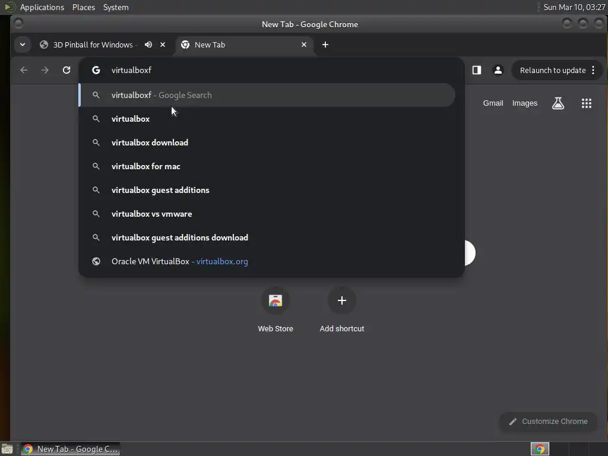Pick 'virtualbox guest additions download' suggestion

point(267,237)
